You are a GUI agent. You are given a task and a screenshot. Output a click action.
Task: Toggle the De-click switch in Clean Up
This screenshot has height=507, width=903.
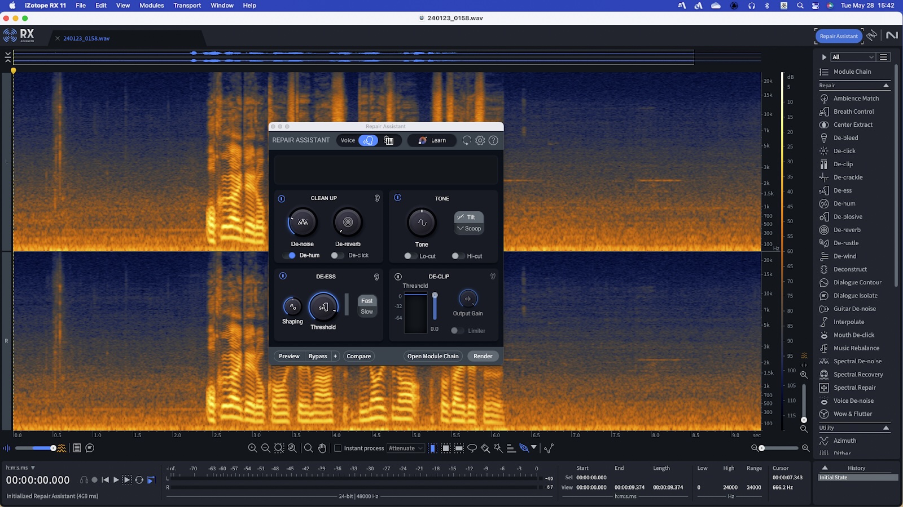(x=337, y=255)
